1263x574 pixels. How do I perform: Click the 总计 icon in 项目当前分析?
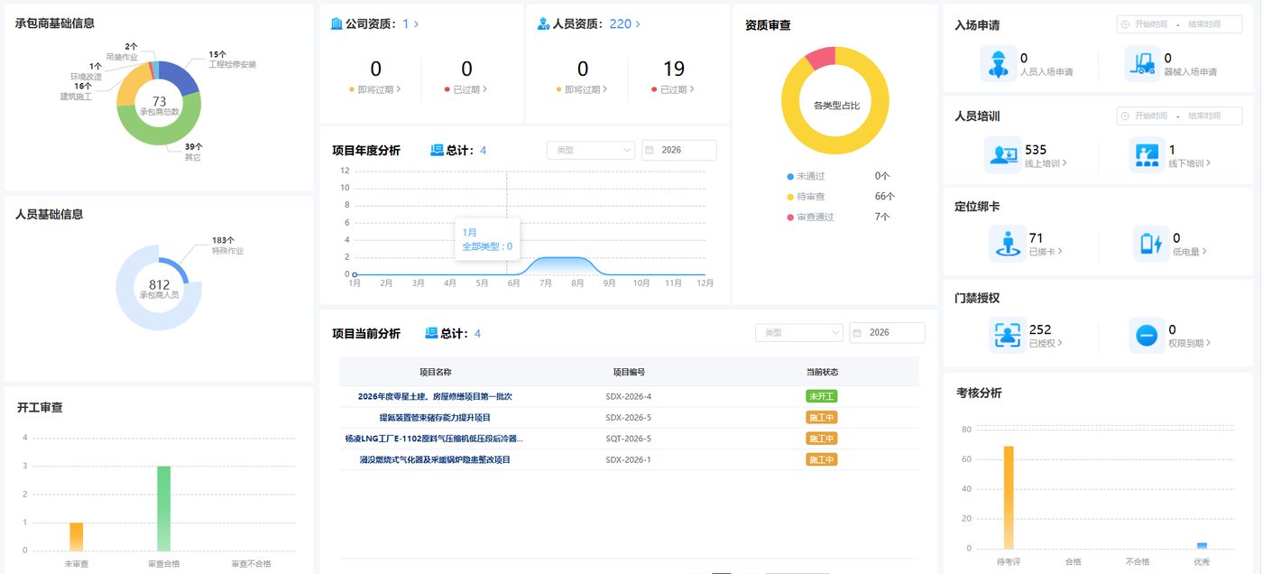pyautogui.click(x=431, y=333)
